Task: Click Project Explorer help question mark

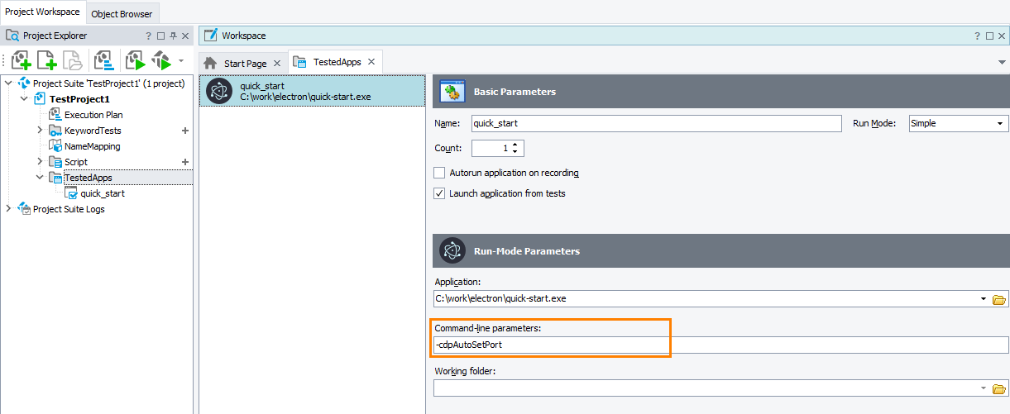Action: [148, 36]
